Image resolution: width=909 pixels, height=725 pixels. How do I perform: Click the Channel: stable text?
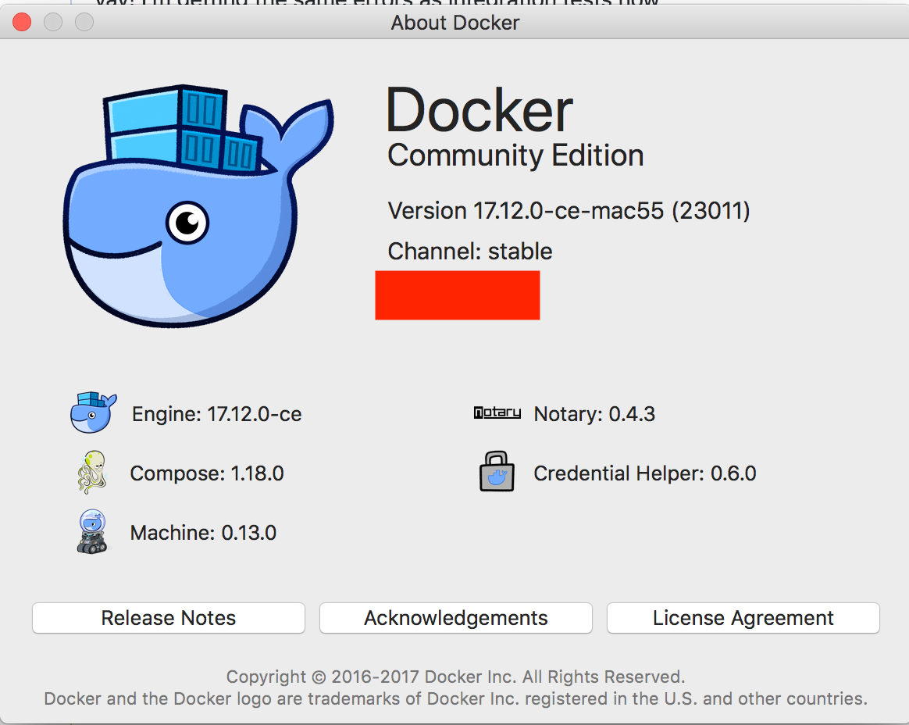pyautogui.click(x=469, y=251)
